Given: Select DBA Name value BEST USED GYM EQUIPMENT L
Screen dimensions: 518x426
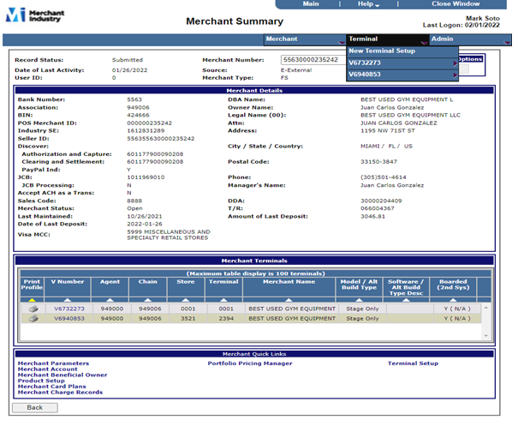Looking at the screenshot, I should tap(407, 99).
